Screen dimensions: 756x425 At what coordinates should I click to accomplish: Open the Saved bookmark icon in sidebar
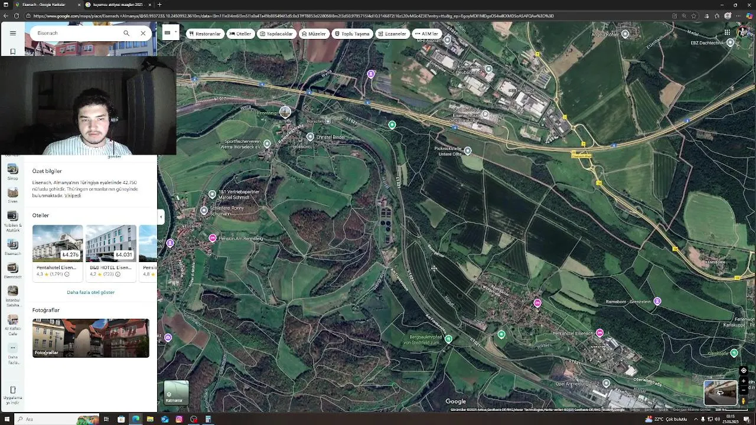point(12,51)
